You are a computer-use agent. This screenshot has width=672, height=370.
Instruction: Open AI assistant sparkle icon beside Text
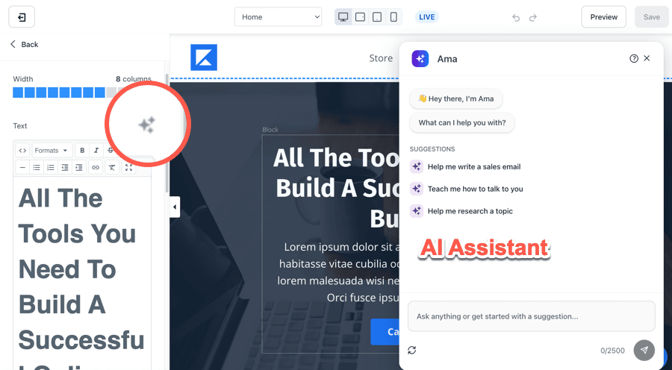point(146,125)
